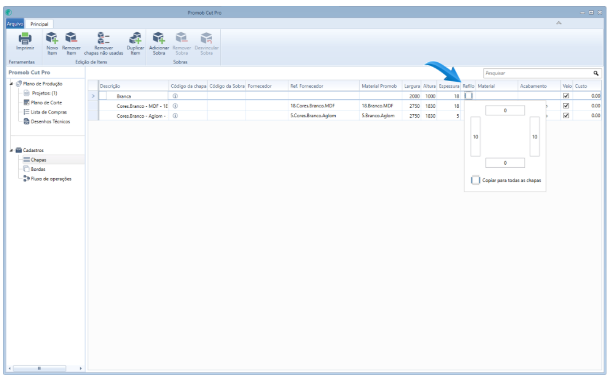
Task: Click the Novo Item icon
Action: [54, 39]
